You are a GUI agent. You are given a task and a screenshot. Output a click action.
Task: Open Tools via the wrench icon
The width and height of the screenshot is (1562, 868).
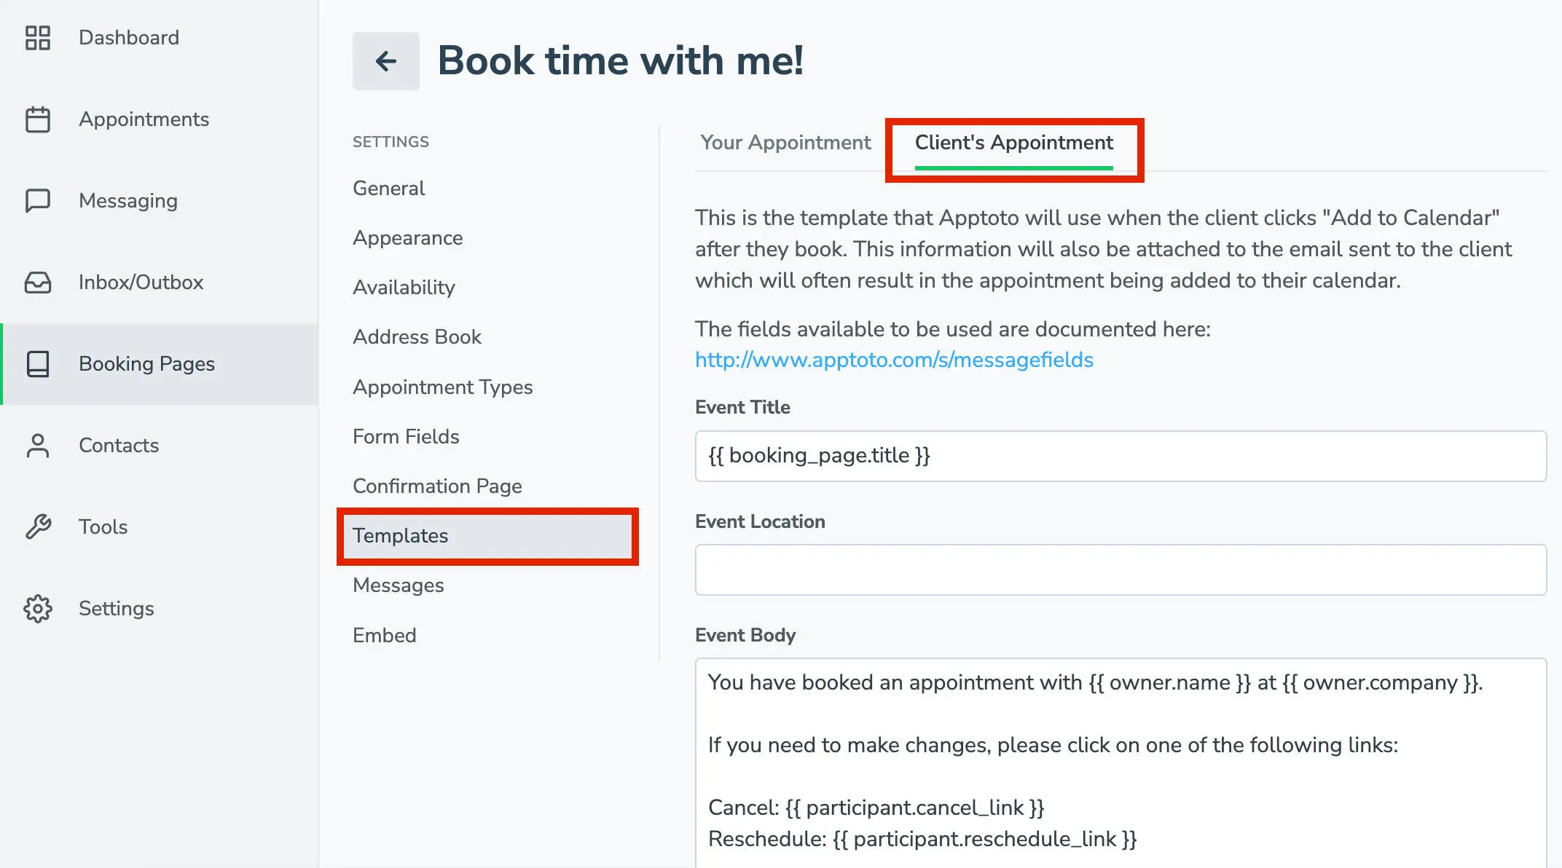[39, 527]
